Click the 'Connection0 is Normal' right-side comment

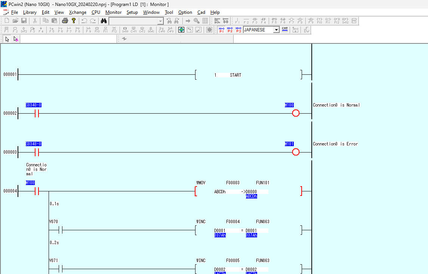point(336,105)
